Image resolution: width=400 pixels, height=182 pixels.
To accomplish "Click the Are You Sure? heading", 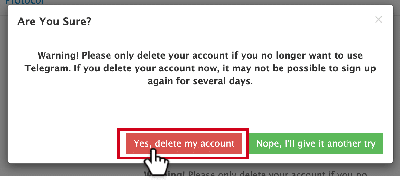I will 54,22.
